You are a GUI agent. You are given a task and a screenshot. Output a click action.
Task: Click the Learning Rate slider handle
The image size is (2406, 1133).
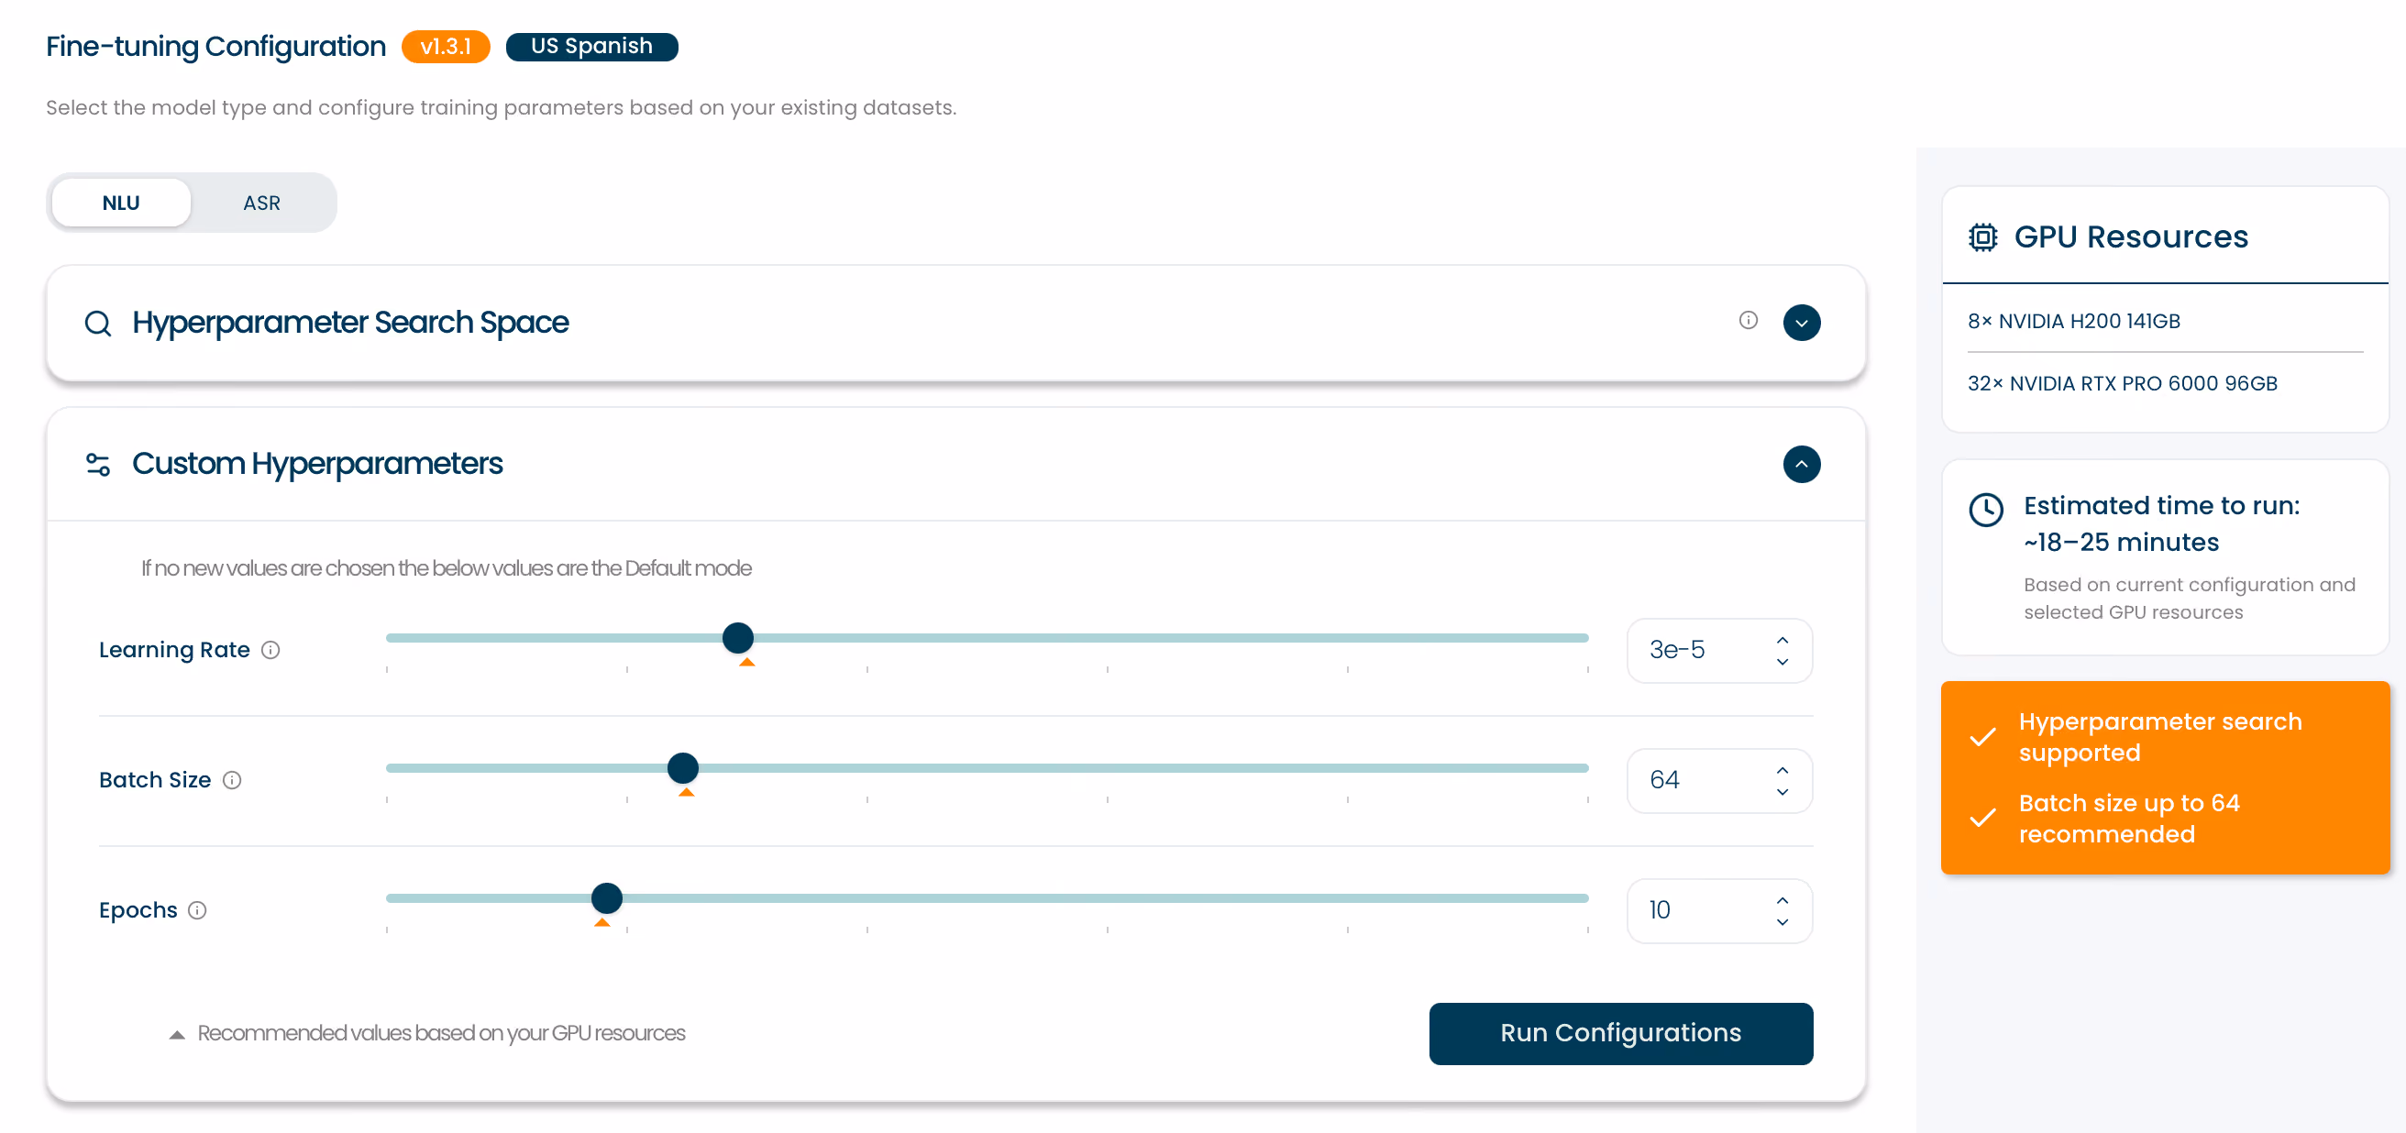click(737, 637)
